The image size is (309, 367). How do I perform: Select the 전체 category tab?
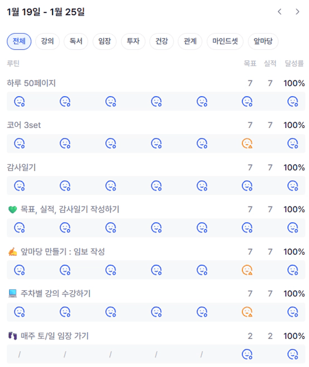[19, 41]
